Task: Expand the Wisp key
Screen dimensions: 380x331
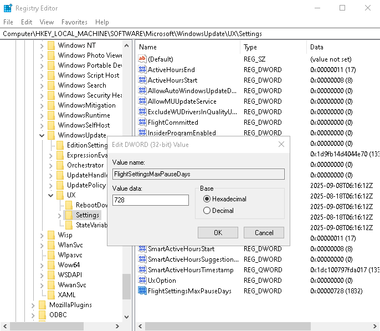Action: click(42, 235)
